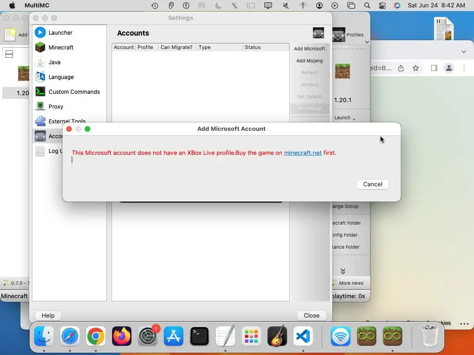Open TextEdit from the dock

point(225,336)
